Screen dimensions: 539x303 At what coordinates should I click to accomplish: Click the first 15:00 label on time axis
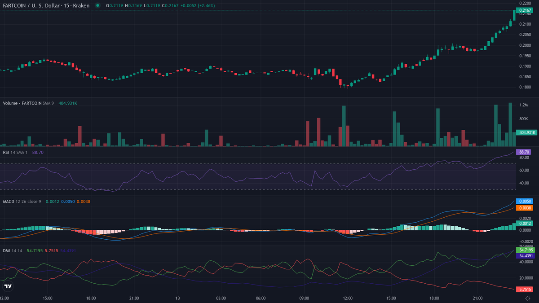pos(48,298)
